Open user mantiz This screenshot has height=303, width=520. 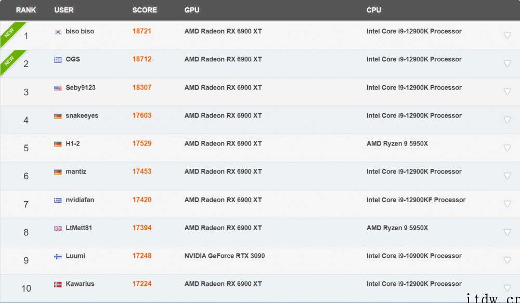pos(76,172)
